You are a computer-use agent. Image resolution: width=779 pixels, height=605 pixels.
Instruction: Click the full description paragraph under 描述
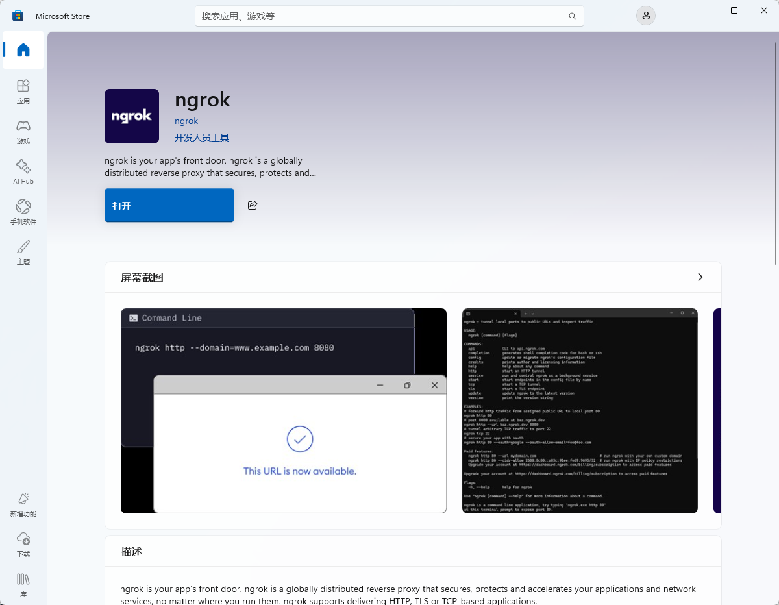pos(408,595)
